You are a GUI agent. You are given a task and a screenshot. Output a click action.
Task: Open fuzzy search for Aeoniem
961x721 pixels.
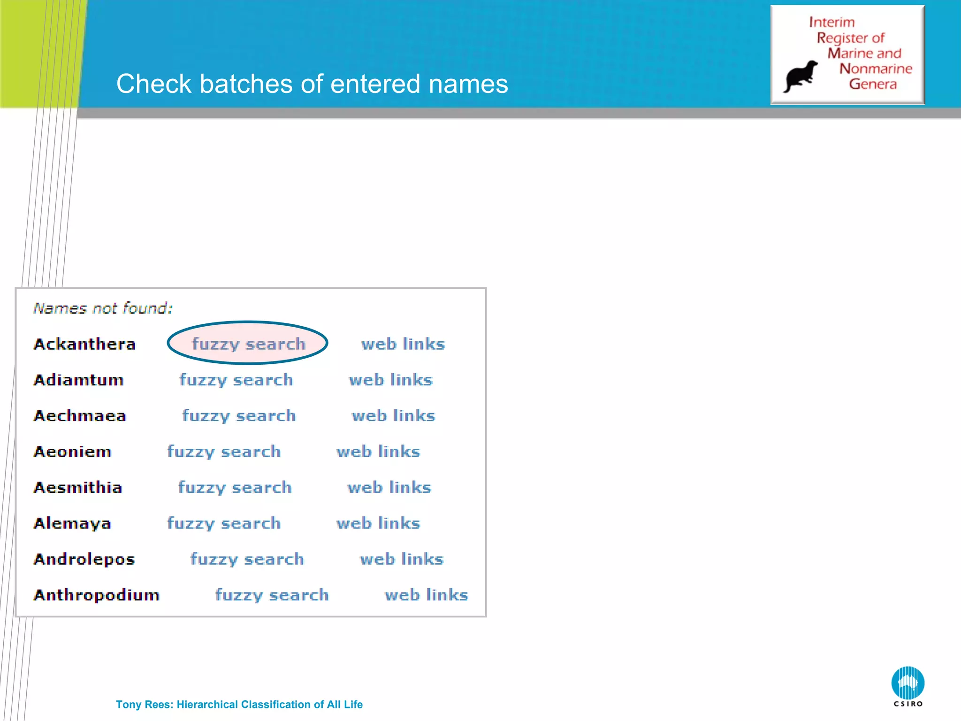pyautogui.click(x=224, y=451)
